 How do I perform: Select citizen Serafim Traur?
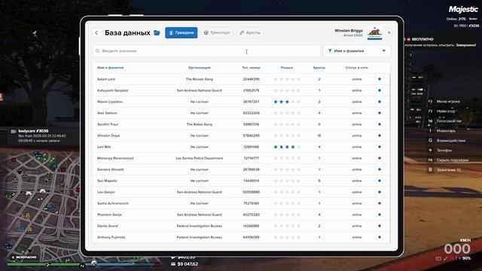(x=108, y=124)
